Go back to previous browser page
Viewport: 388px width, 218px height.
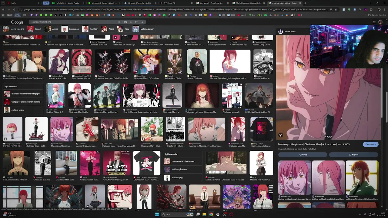3,9
